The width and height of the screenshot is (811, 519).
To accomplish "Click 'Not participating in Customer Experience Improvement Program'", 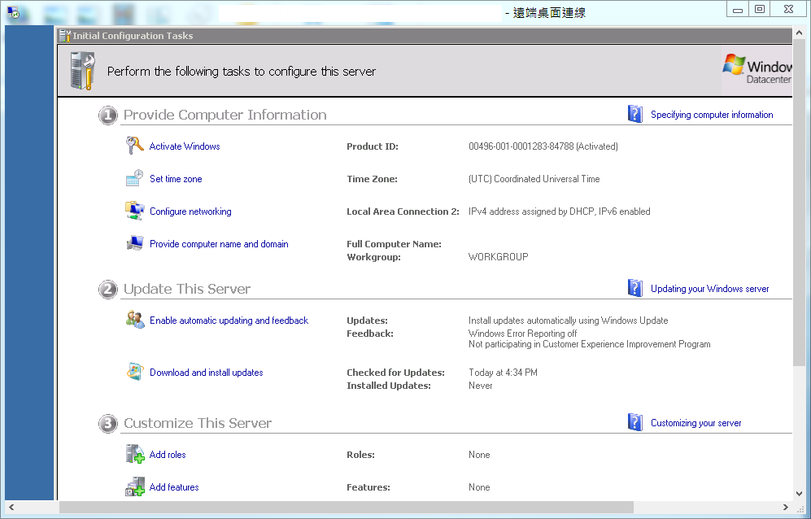I will click(x=589, y=345).
